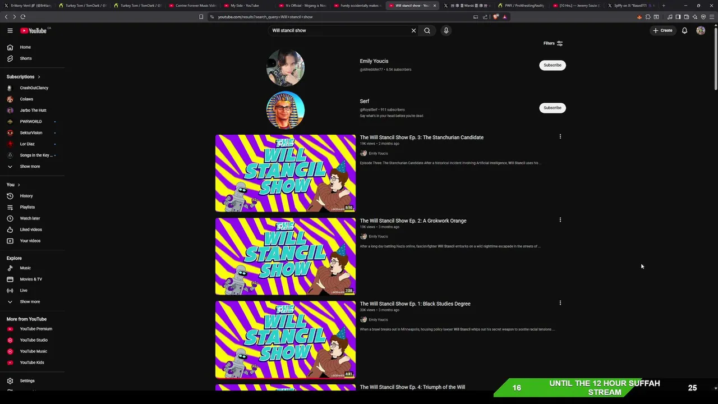This screenshot has height=404, width=718.
Task: Switch to Fundy accidentally makes tab
Action: (x=358, y=6)
